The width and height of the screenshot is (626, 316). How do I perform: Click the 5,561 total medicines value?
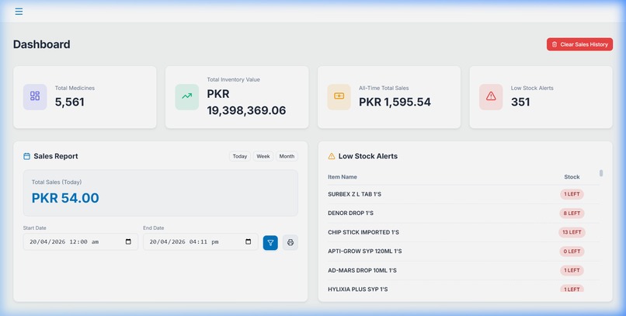[69, 102]
